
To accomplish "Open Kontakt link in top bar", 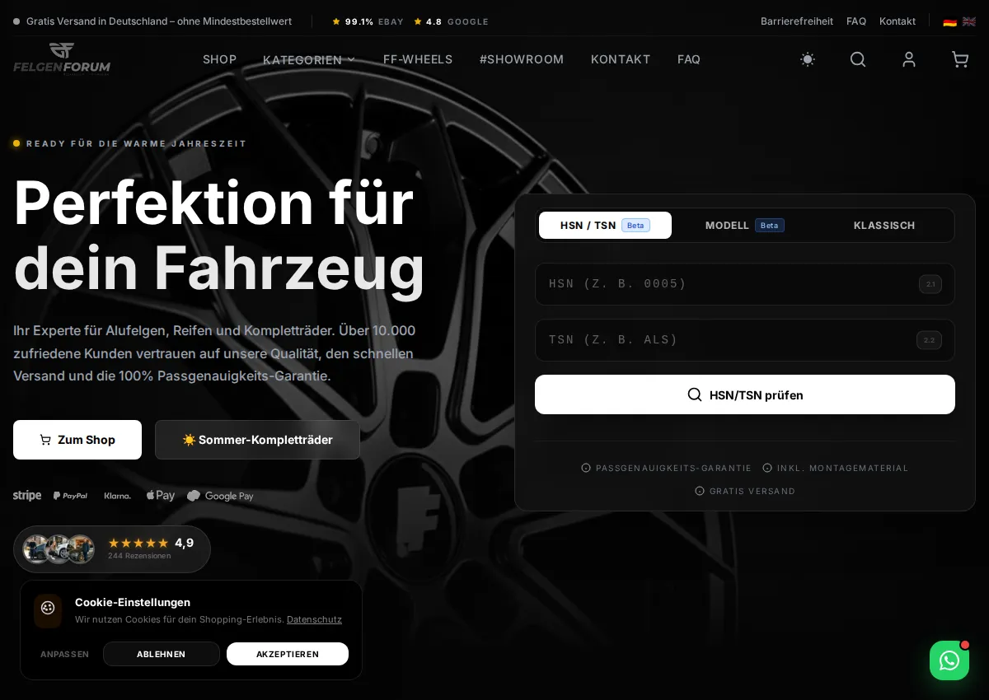I will pyautogui.click(x=898, y=21).
